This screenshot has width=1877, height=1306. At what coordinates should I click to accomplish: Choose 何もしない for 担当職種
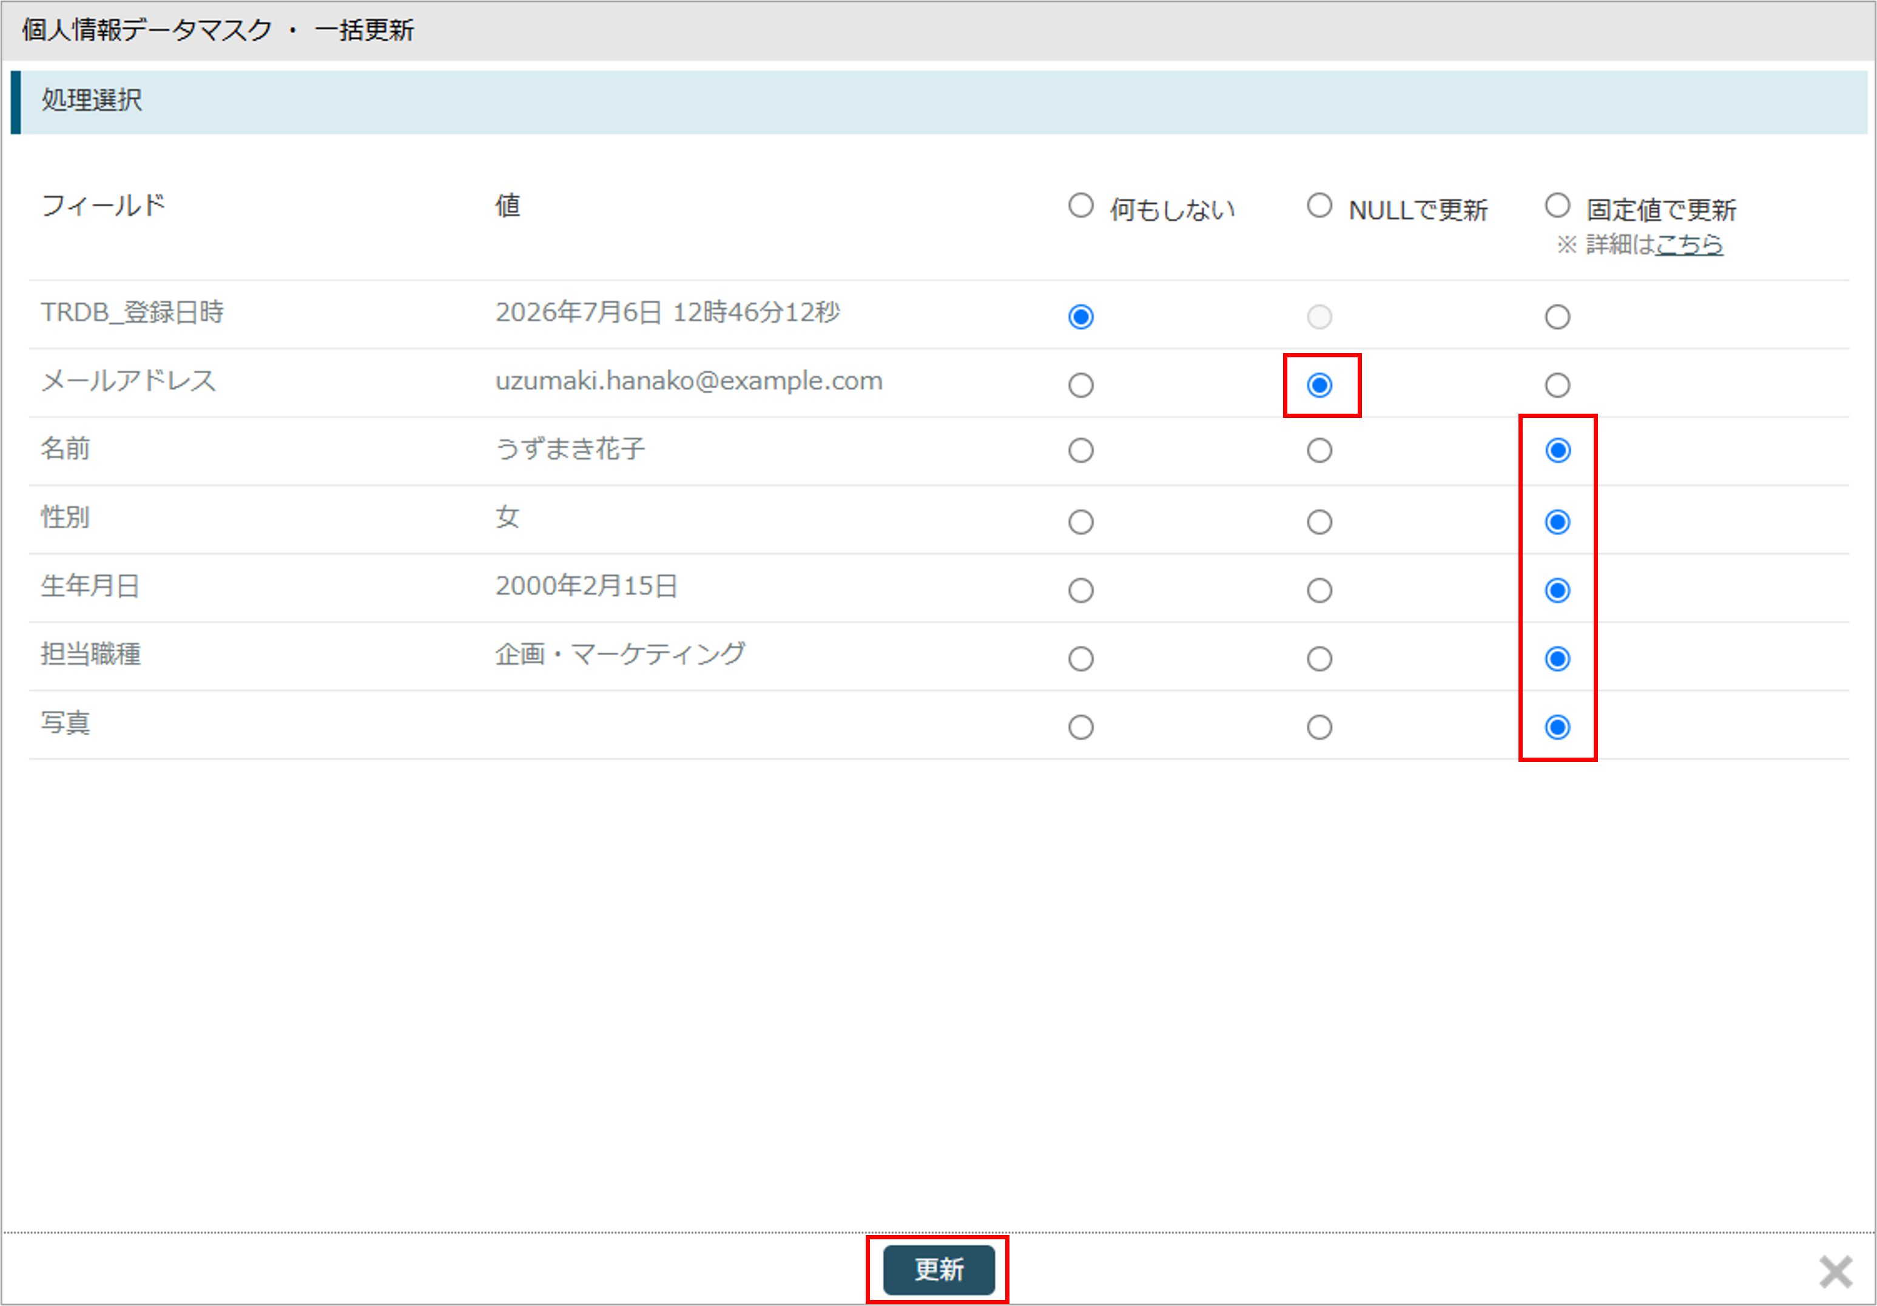pyautogui.click(x=1080, y=659)
